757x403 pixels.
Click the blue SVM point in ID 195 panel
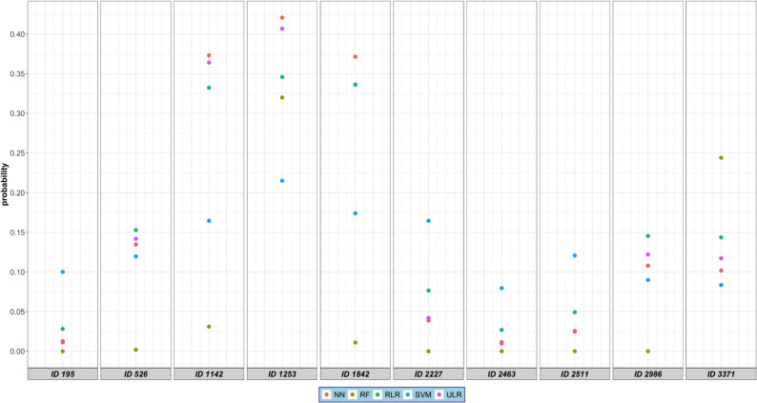[63, 272]
